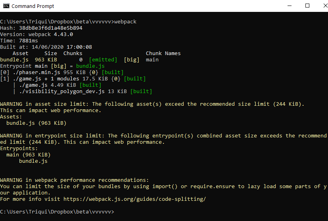
Task: Click the typed webpack command text
Action: [125, 22]
